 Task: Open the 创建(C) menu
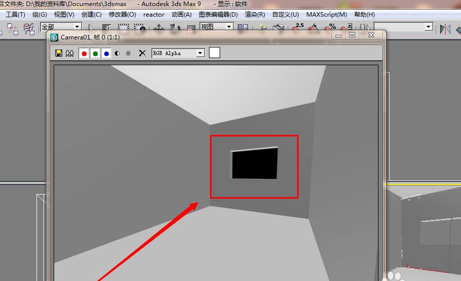pyautogui.click(x=92, y=14)
